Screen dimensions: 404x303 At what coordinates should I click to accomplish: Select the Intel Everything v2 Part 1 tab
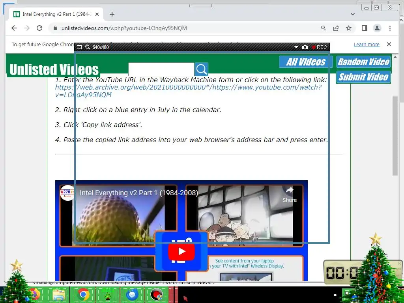[56, 14]
